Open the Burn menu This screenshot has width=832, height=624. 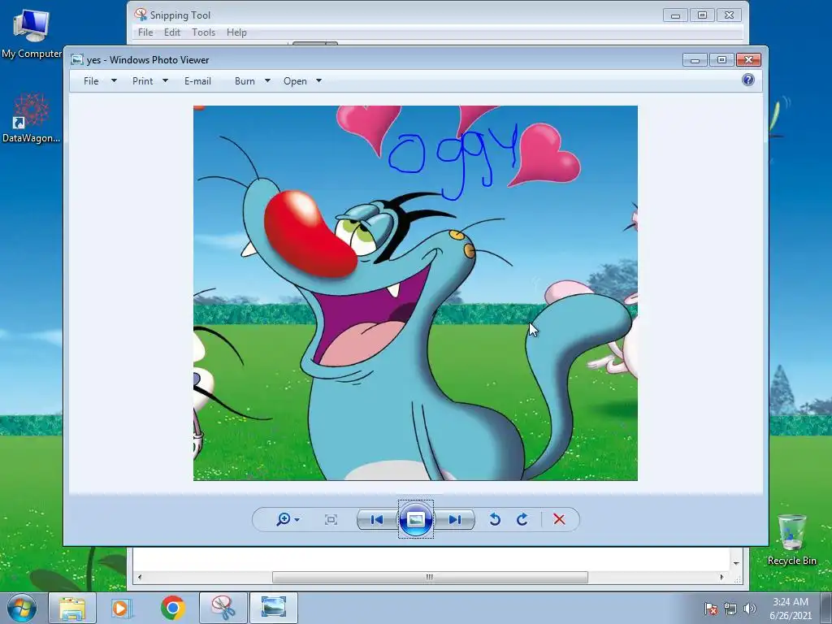click(x=245, y=81)
